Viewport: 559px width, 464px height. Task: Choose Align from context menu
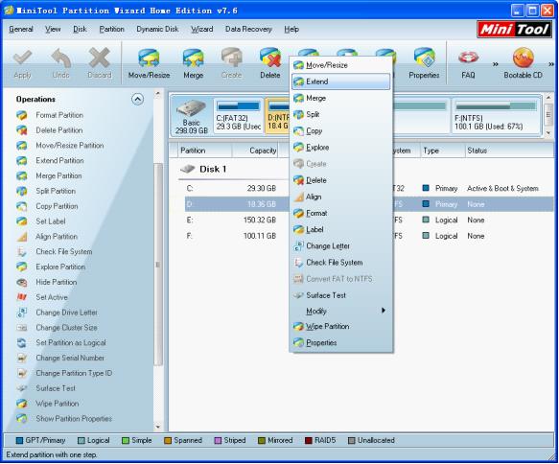[341, 197]
